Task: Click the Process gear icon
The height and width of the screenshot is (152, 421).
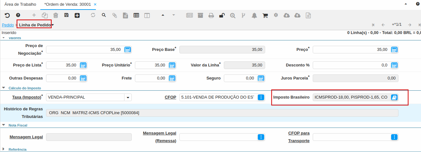Action: click(276, 15)
